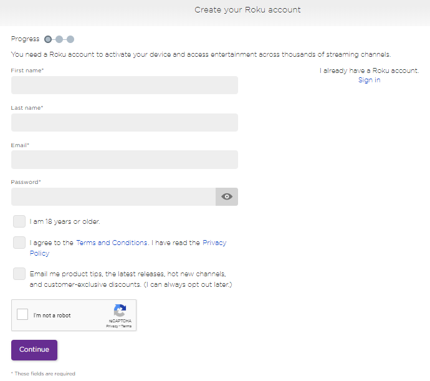
Task: Click the First name input field
Action: 125,85
